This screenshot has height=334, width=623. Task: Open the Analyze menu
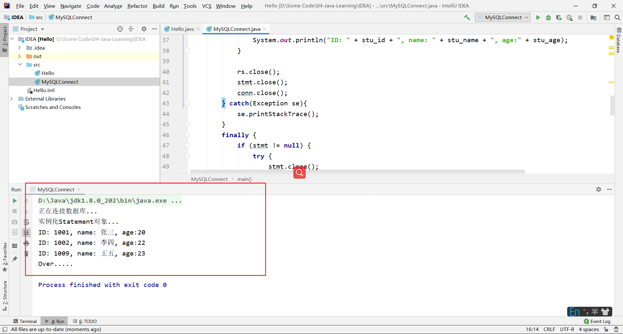113,6
